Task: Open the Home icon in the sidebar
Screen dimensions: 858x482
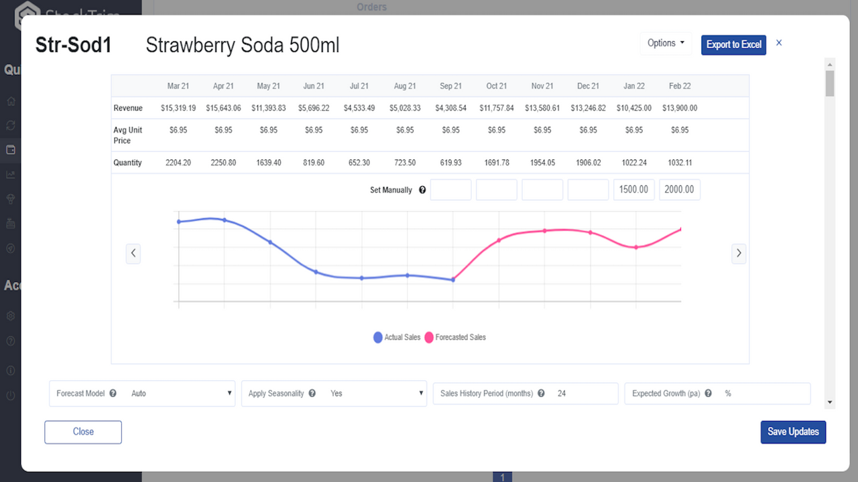Action: 10,101
